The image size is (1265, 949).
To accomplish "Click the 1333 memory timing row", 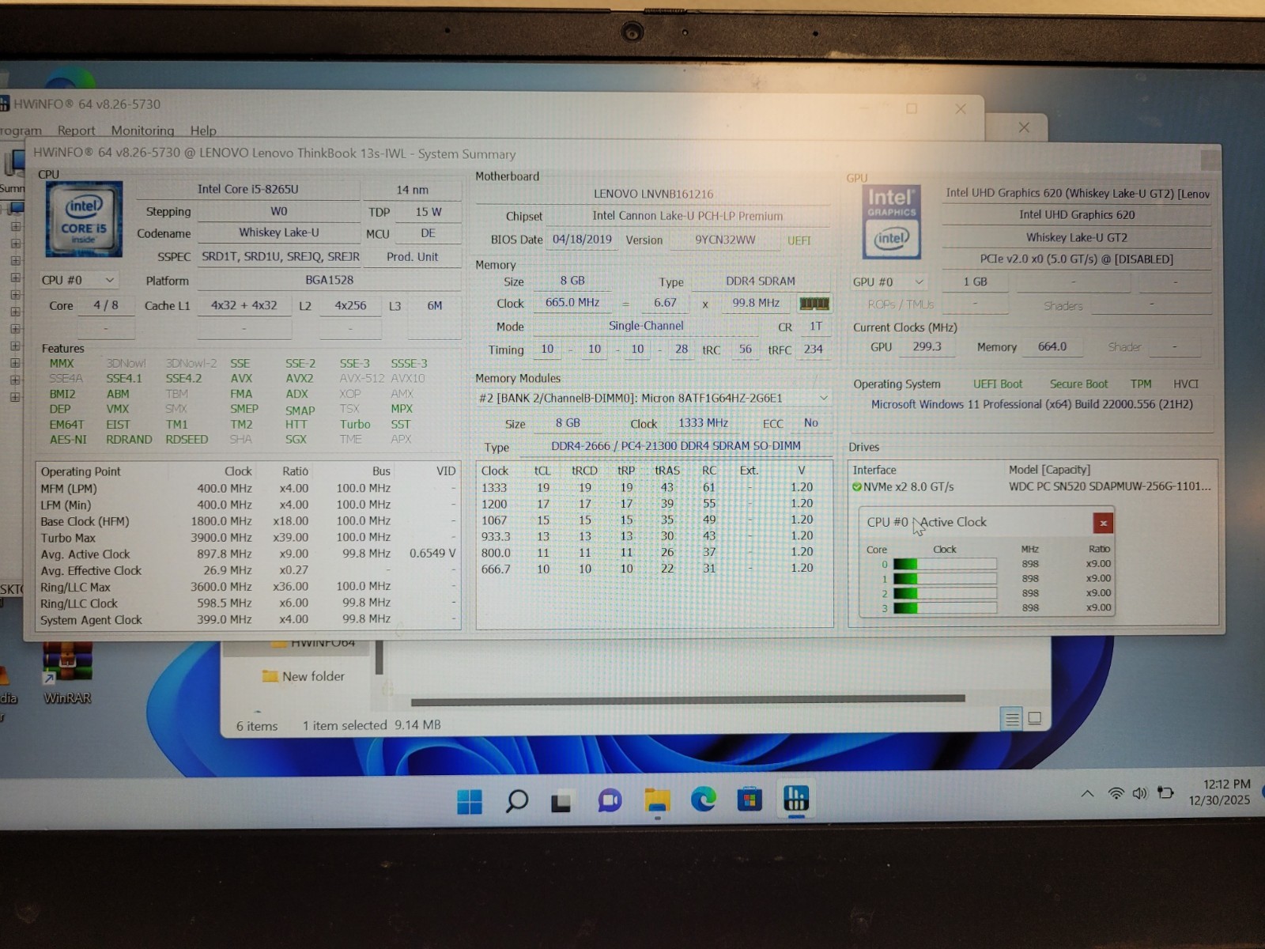I will (x=655, y=488).
